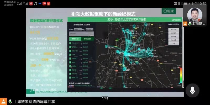Screen dimensions: 210x105
Task: Click the number 8 badge in the list
Action: (x=70, y=70)
